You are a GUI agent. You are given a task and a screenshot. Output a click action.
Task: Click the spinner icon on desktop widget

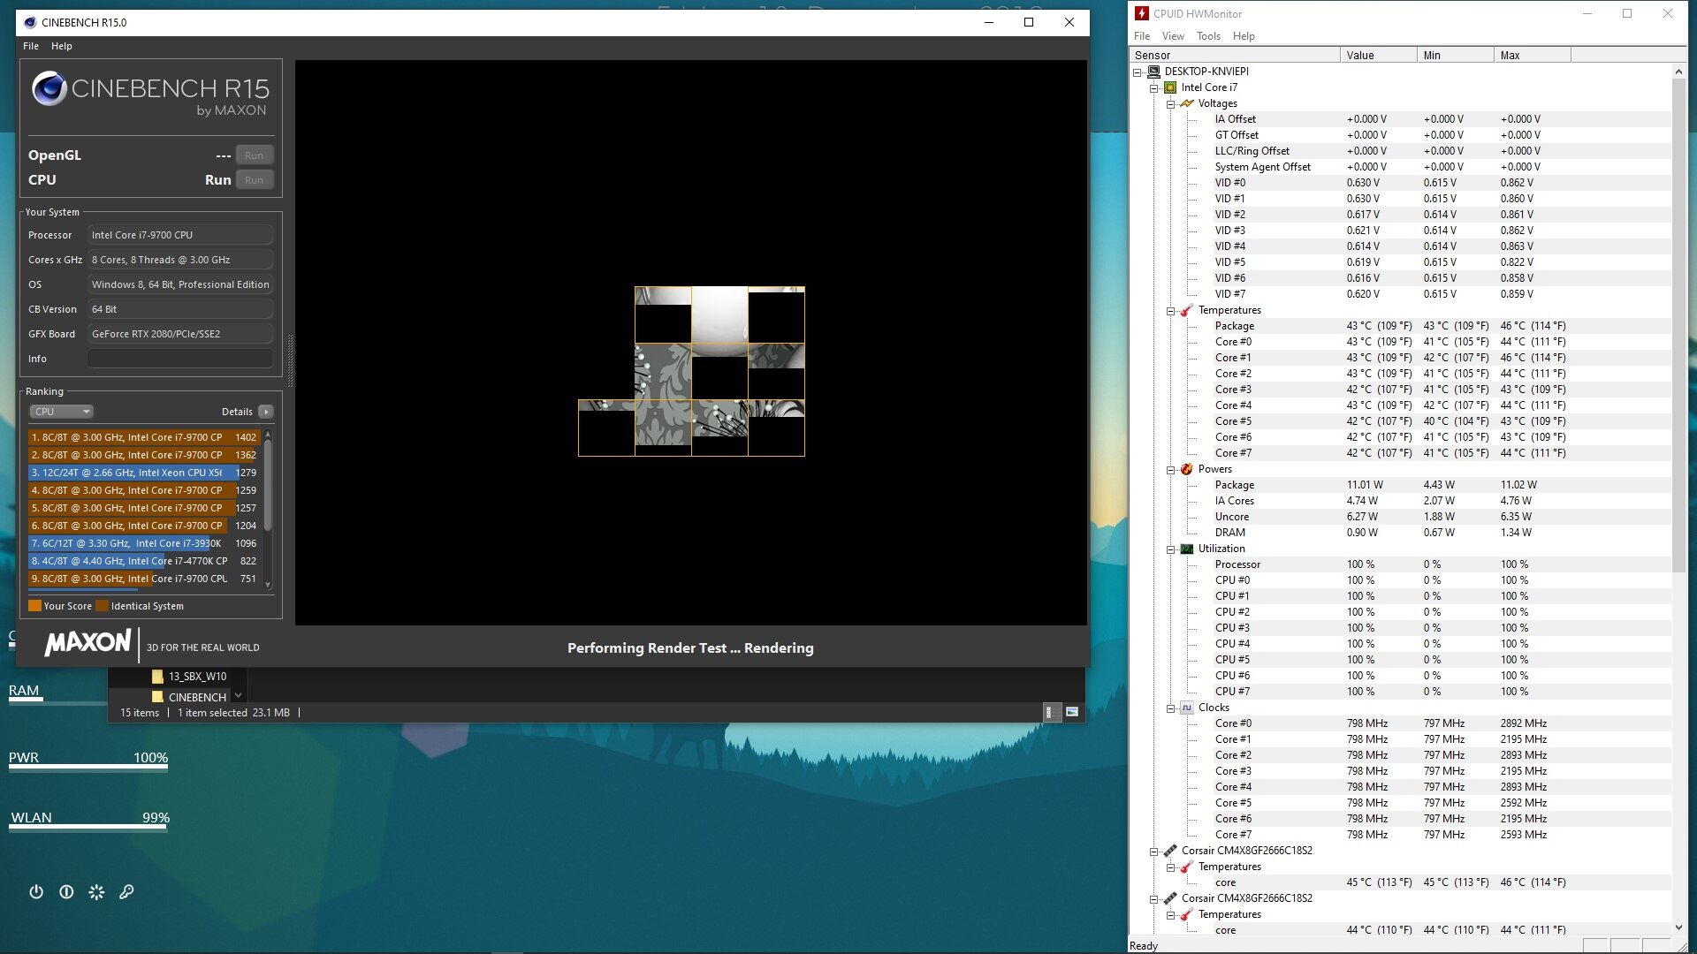96,891
